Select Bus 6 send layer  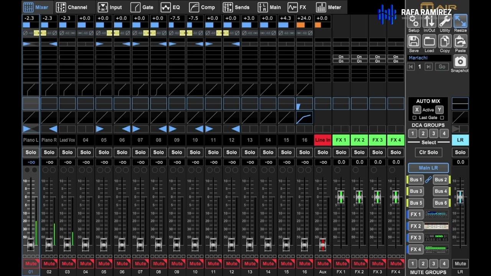click(441, 203)
